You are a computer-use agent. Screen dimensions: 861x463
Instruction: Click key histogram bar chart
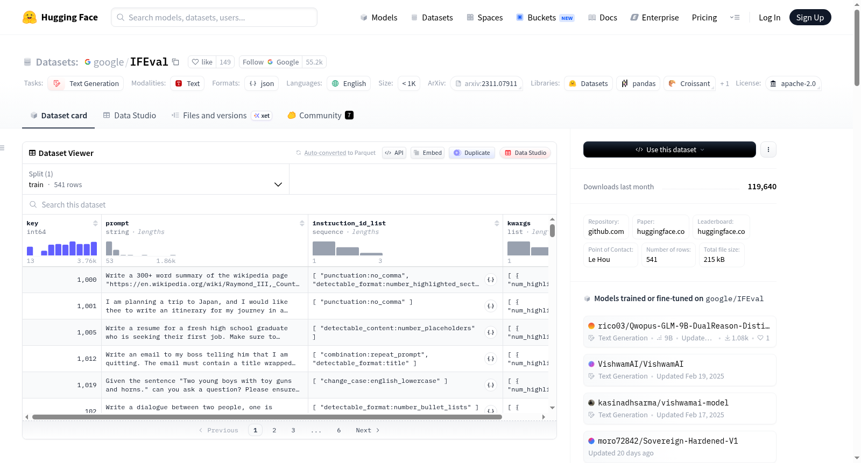click(62, 248)
